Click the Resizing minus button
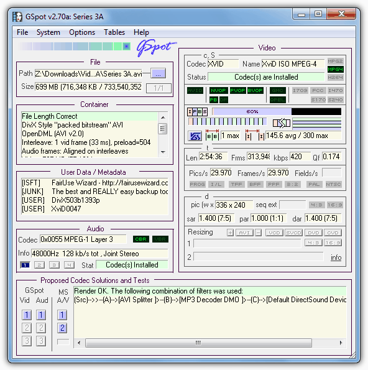This screenshot has width=368, height=370. 259,233
